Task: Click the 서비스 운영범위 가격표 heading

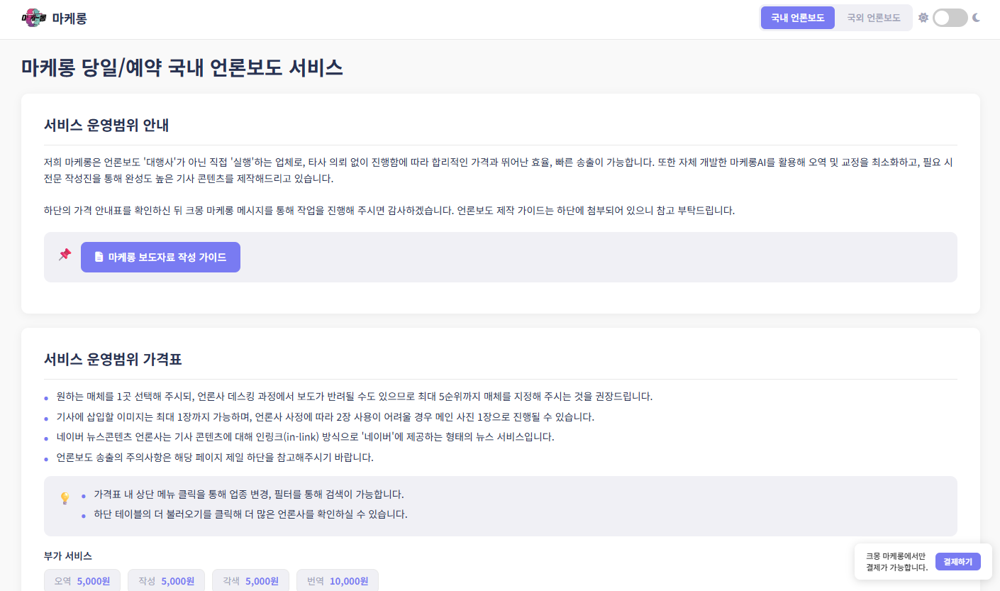Action: 113,360
